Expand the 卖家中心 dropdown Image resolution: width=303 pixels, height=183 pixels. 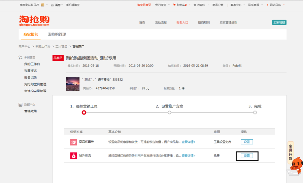point(244,5)
